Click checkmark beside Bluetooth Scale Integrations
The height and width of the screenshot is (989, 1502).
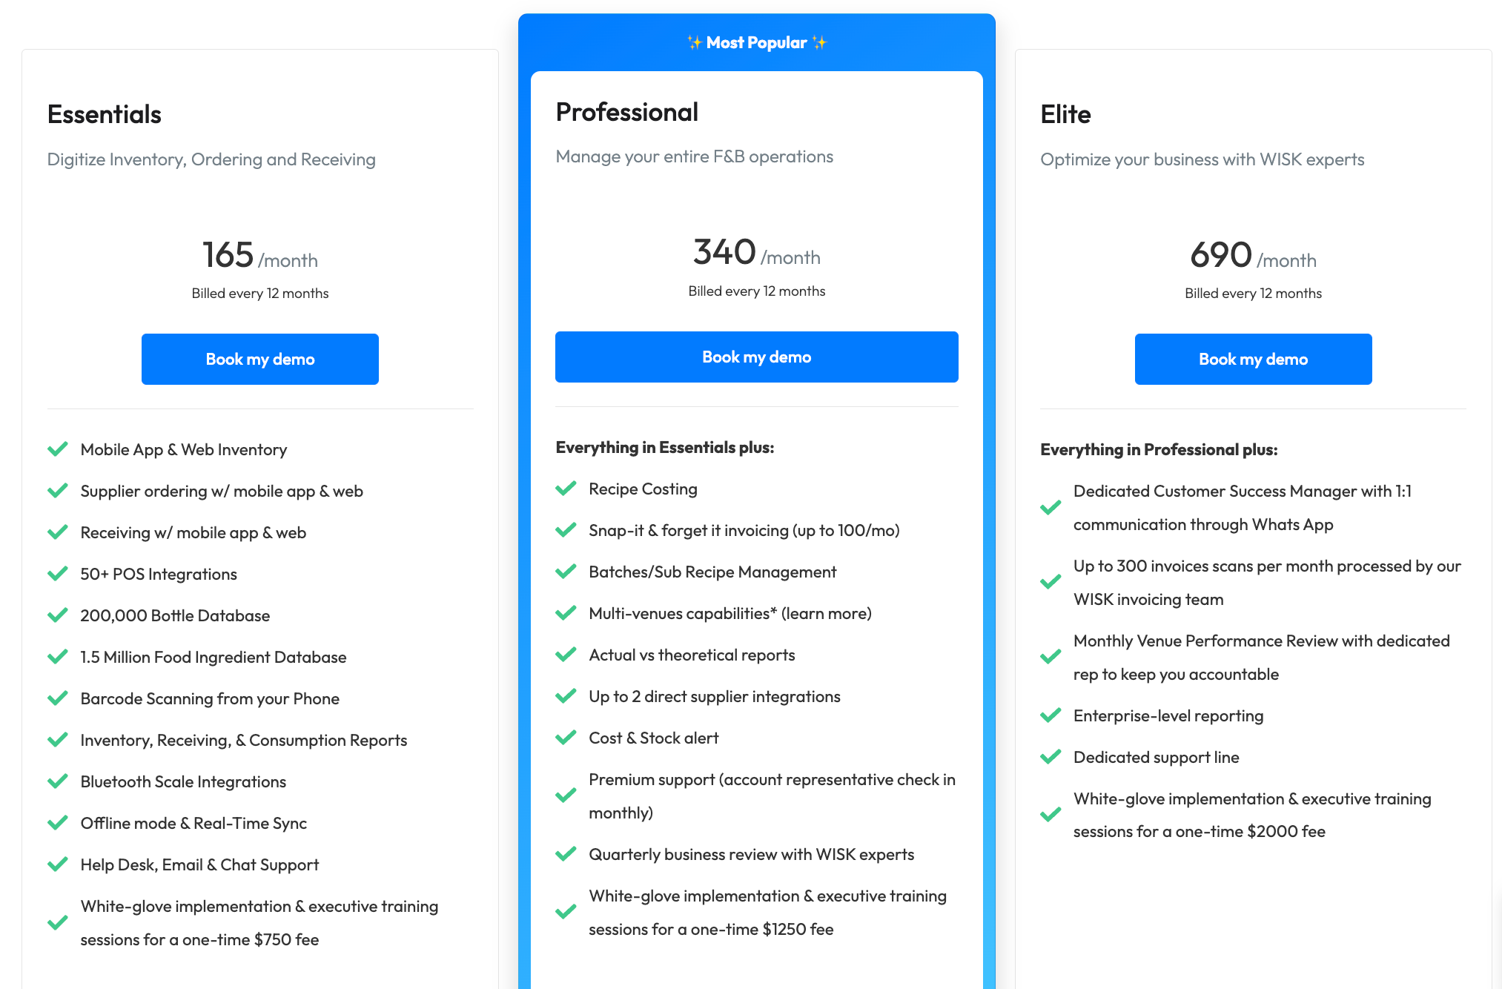(x=58, y=781)
